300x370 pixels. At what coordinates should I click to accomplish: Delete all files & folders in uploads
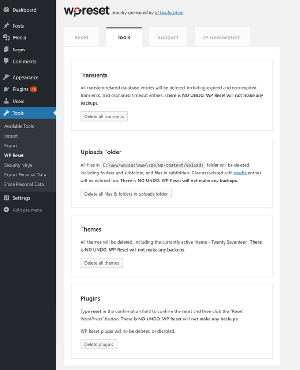tap(126, 194)
